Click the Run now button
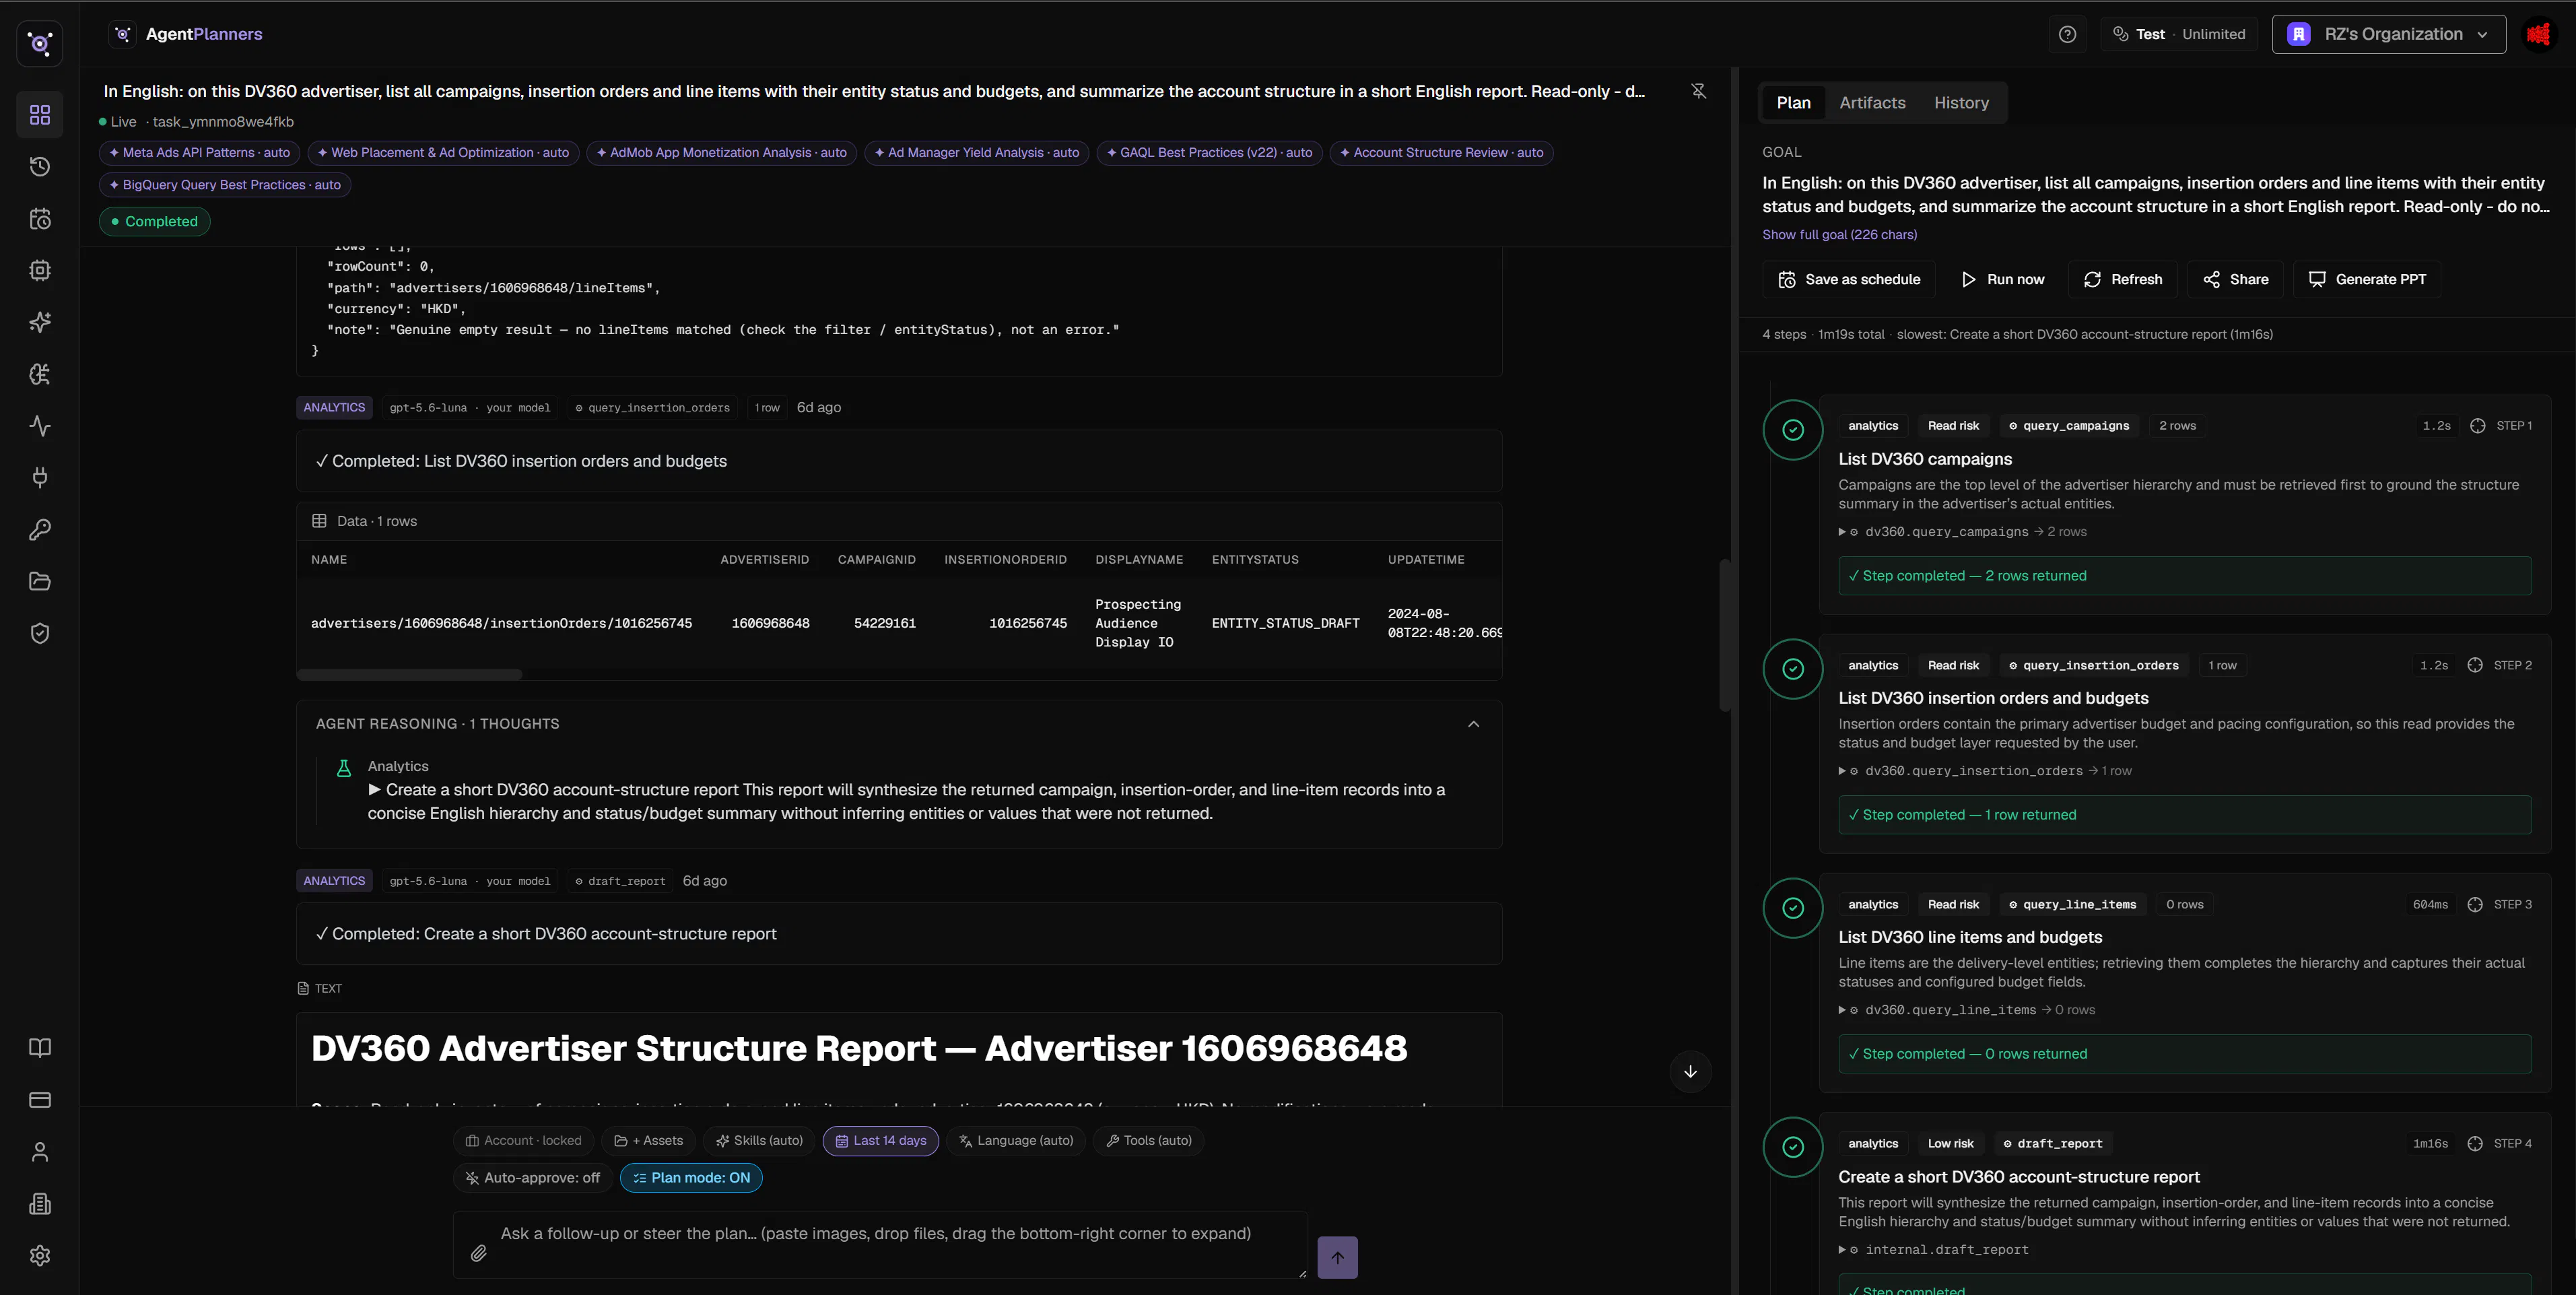Image resolution: width=2576 pixels, height=1295 pixels. [x=2003, y=280]
